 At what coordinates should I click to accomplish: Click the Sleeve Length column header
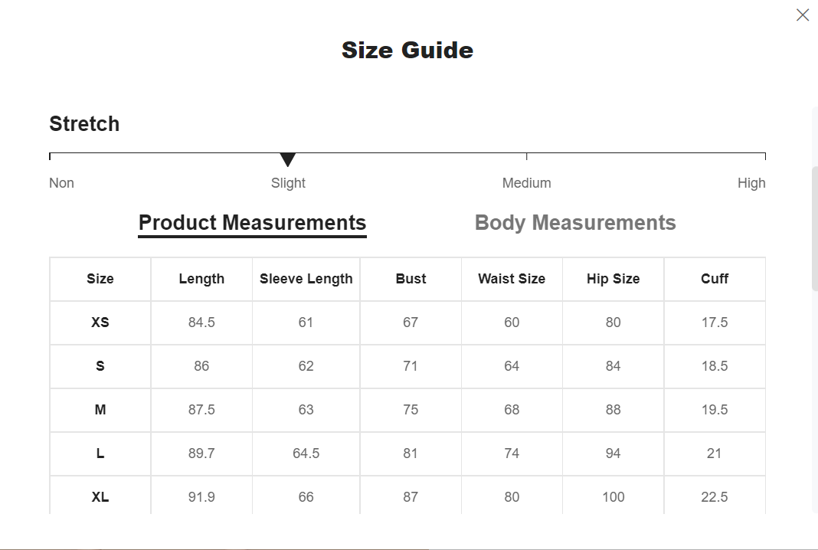pos(306,279)
